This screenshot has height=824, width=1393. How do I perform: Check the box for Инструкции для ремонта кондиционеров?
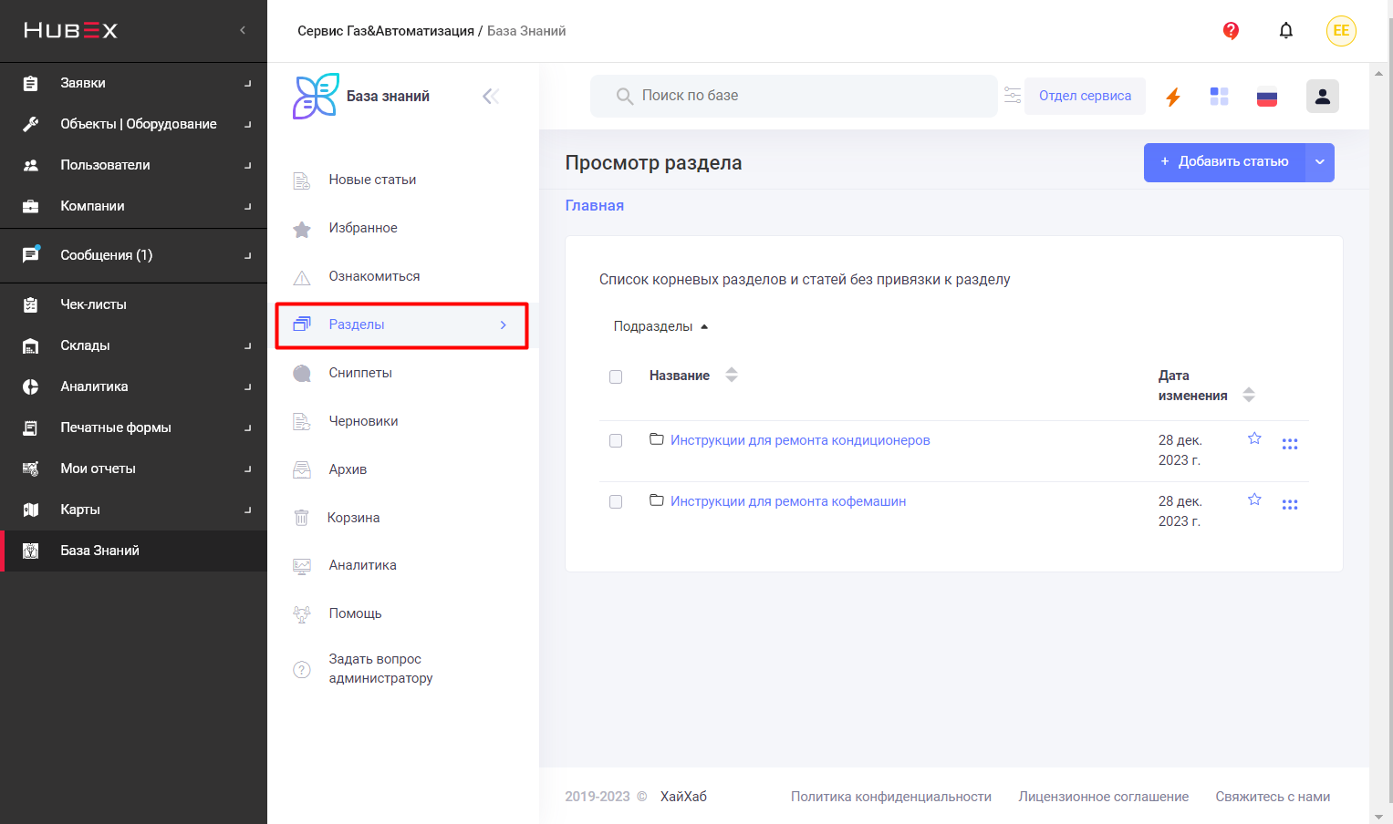[x=616, y=441]
